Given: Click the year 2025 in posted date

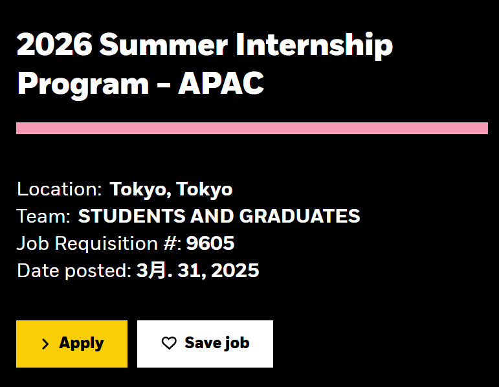Looking at the screenshot, I should pos(235,271).
